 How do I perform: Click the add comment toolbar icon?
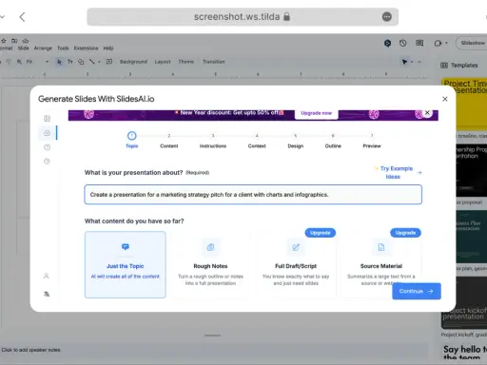click(x=109, y=62)
